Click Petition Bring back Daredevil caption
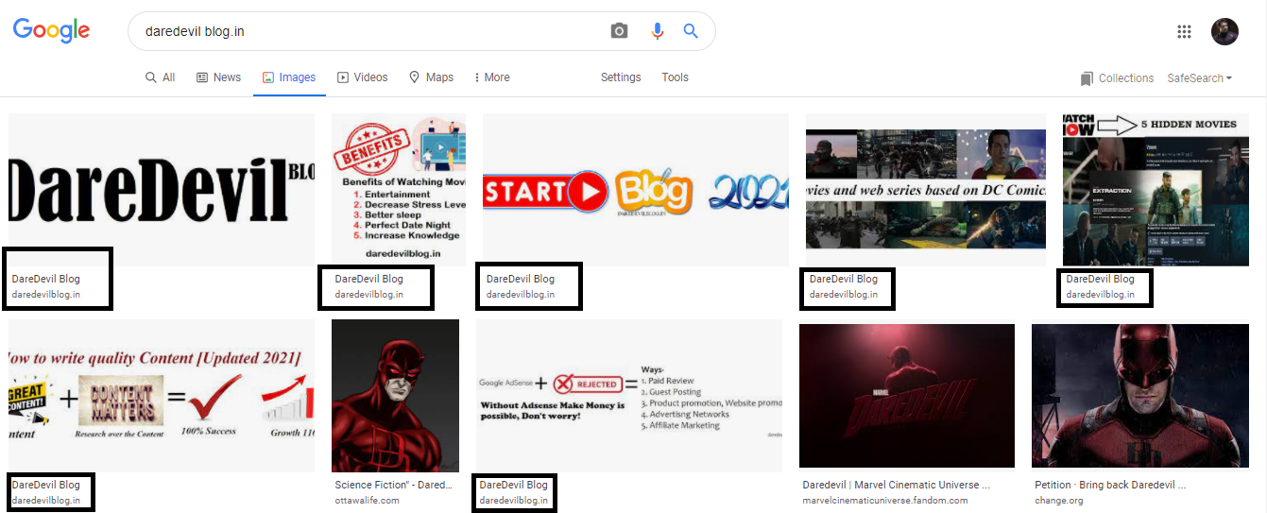This screenshot has height=513, width=1267. point(1110,485)
